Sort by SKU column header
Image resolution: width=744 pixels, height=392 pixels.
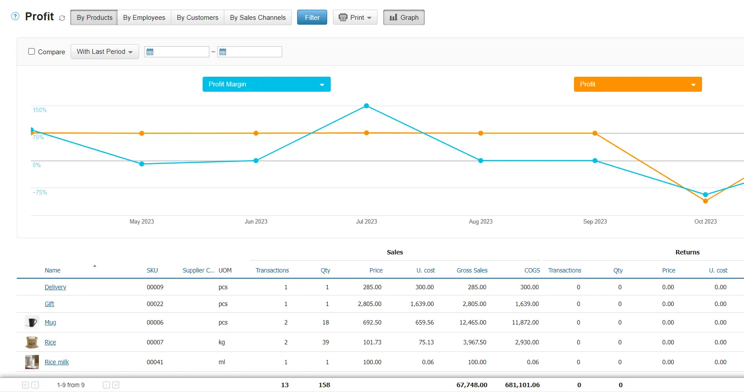tap(152, 270)
